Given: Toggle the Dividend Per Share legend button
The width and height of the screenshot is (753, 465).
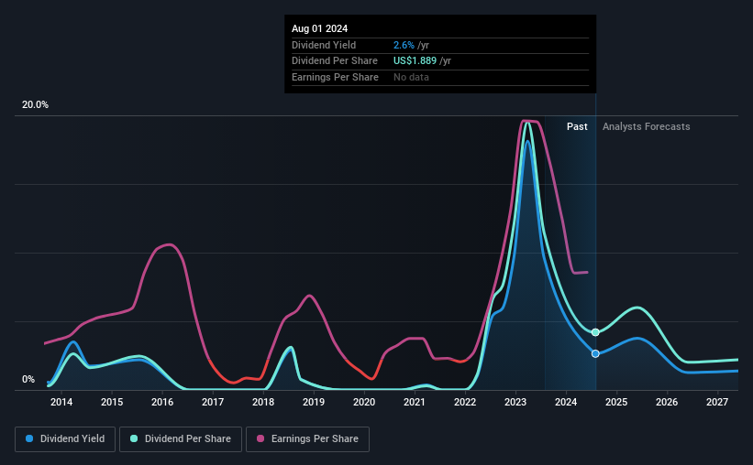Looking at the screenshot, I should click(181, 439).
